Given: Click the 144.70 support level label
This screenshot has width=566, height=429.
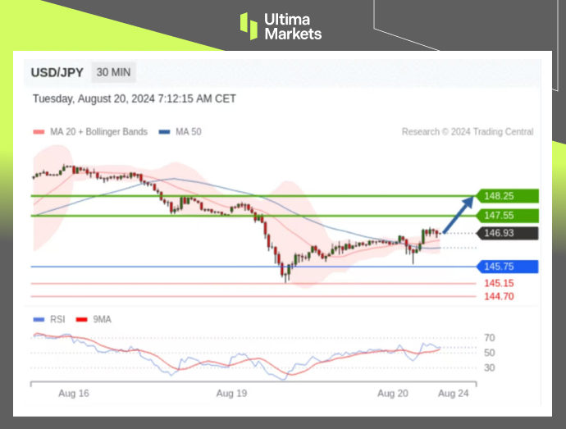Looking at the screenshot, I should (499, 296).
